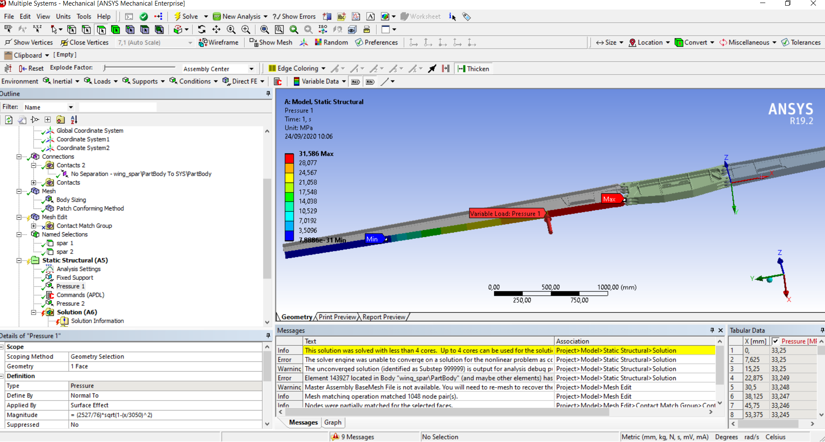
Task: Toggle Show Vertices option
Action: tap(29, 42)
